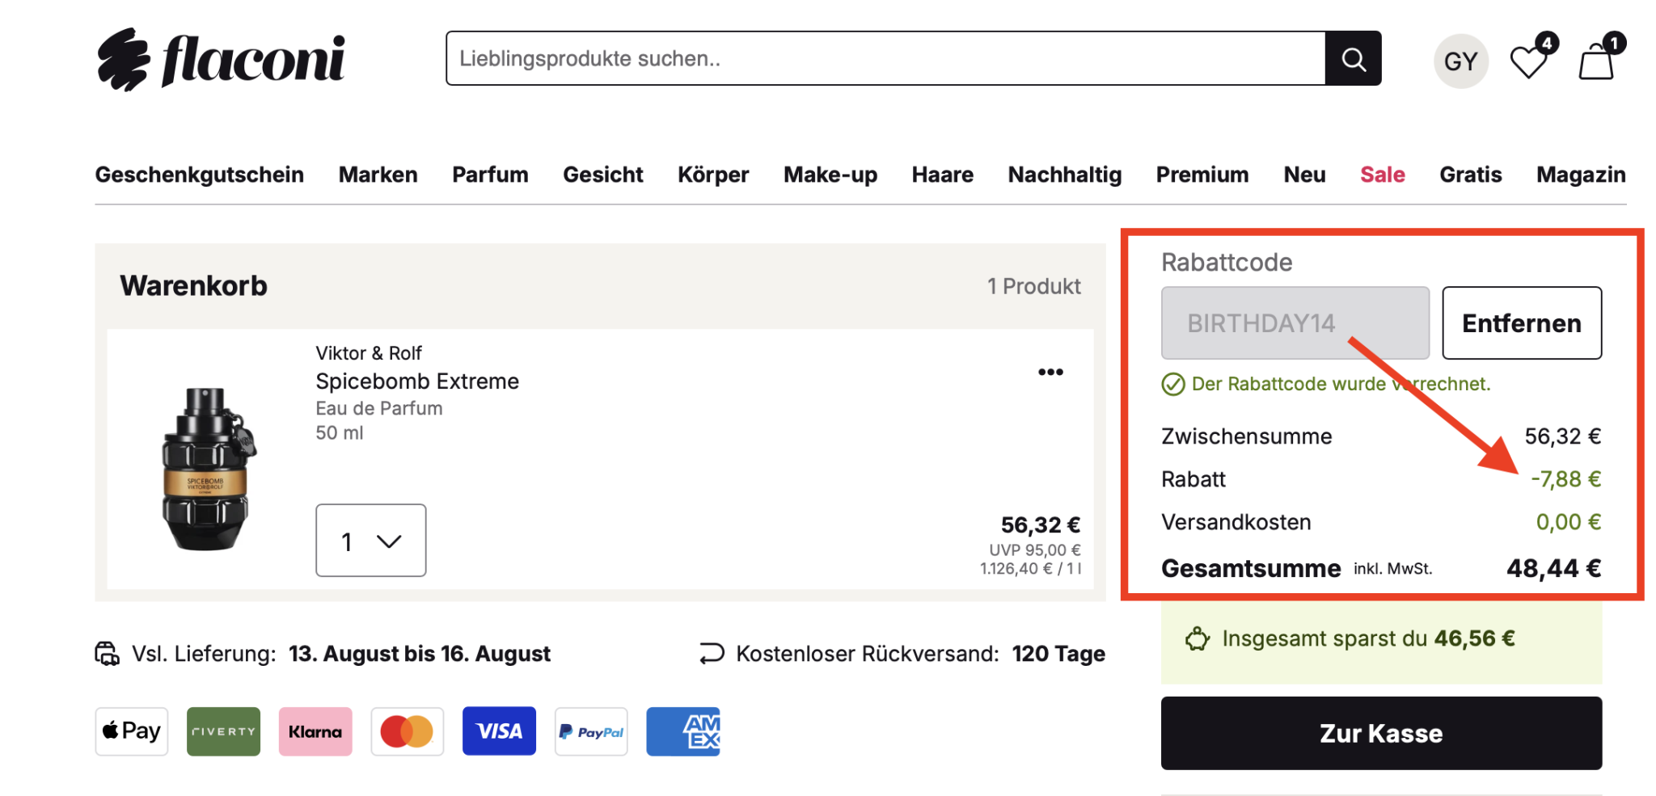Proceed with the Zur Kasse button

(1381, 733)
